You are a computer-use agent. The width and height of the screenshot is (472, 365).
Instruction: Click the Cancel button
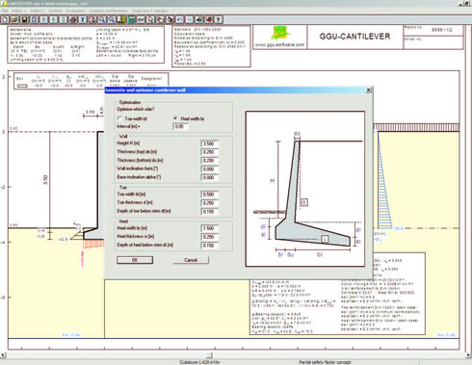coord(191,260)
